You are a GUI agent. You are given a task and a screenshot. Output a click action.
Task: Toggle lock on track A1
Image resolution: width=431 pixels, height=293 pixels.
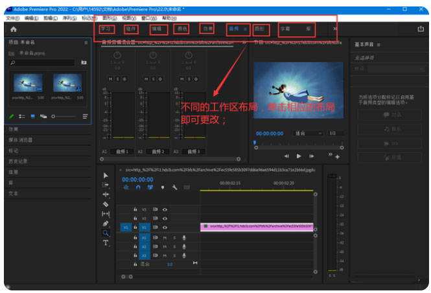click(x=135, y=237)
